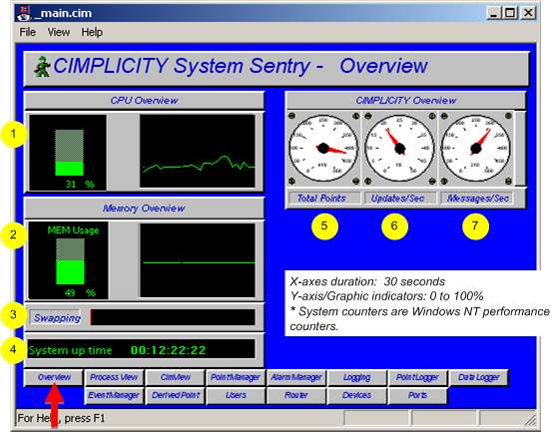Viewport: 557px width, 432px height.
Task: Open the Help menu
Action: coord(92,32)
